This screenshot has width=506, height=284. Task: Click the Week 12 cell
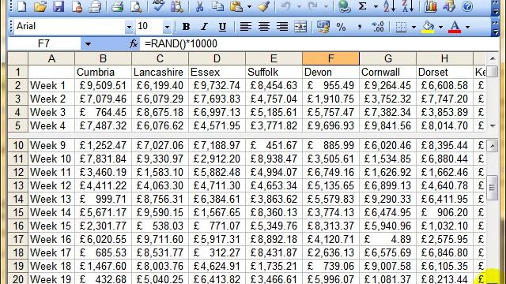tap(51, 186)
